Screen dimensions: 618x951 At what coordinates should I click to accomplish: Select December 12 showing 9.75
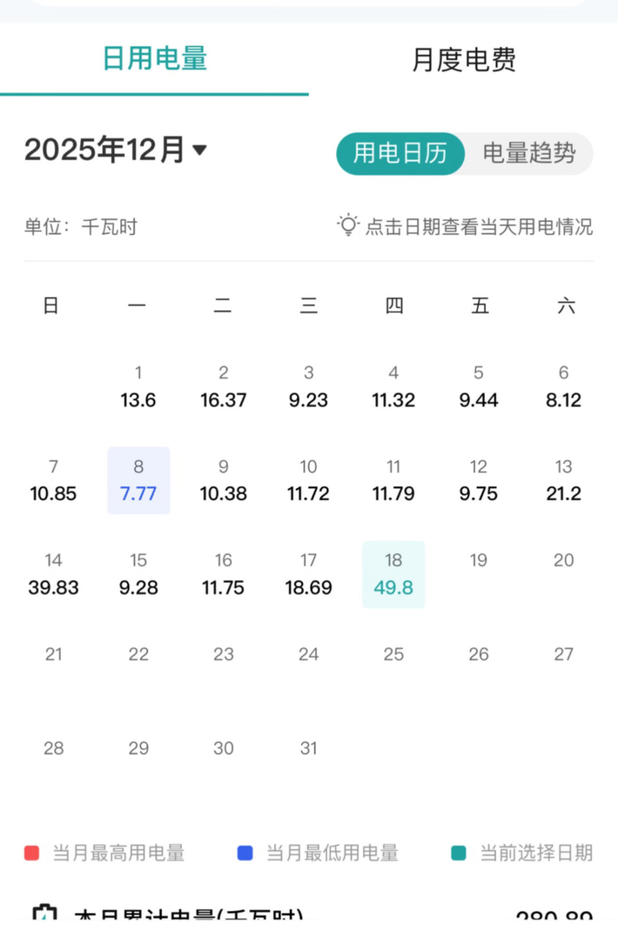(478, 481)
